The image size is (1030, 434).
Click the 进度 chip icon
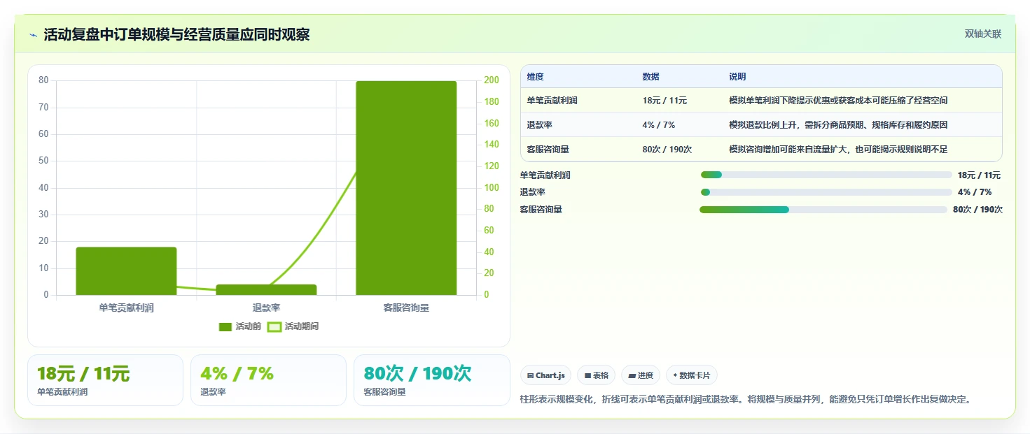pyautogui.click(x=632, y=376)
